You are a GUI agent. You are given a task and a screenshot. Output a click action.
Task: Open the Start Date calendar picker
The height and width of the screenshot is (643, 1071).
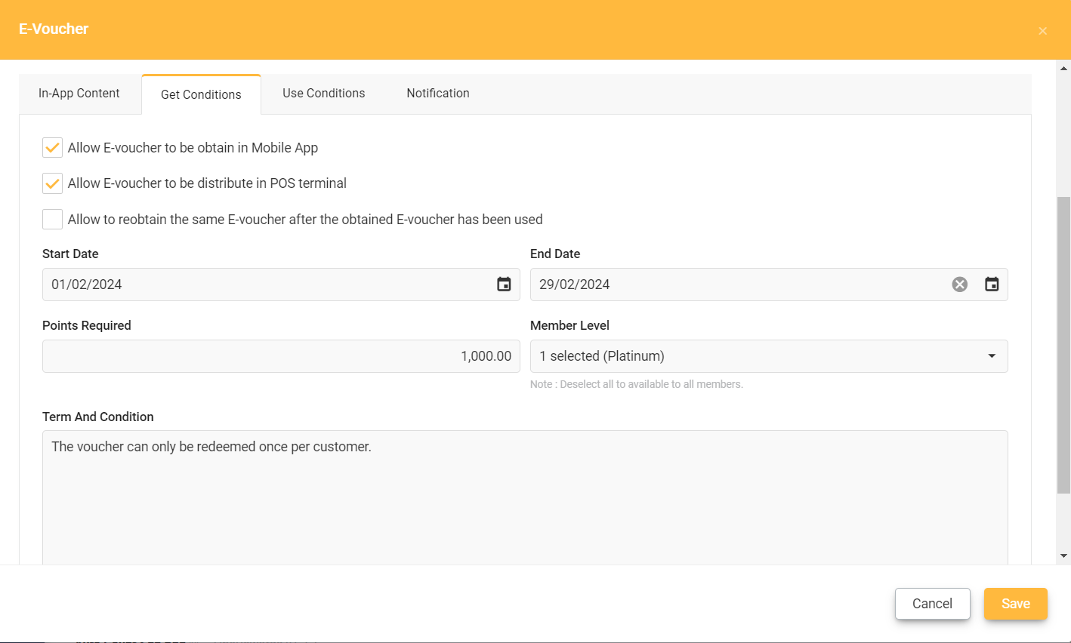coord(504,284)
